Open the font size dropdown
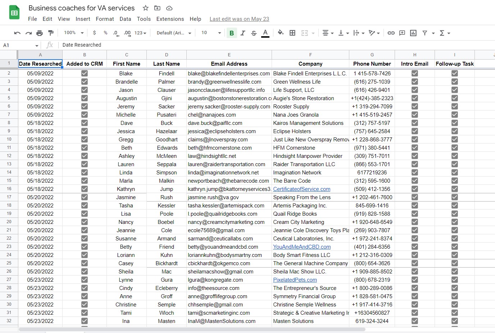This screenshot has height=333, width=495. pyautogui.click(x=211, y=33)
